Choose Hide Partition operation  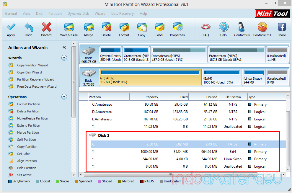27,168
